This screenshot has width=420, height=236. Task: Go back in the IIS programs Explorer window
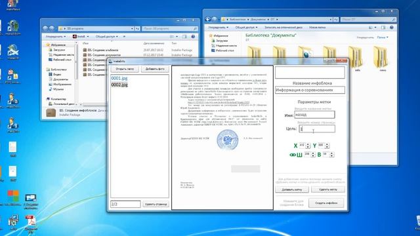click(45, 28)
